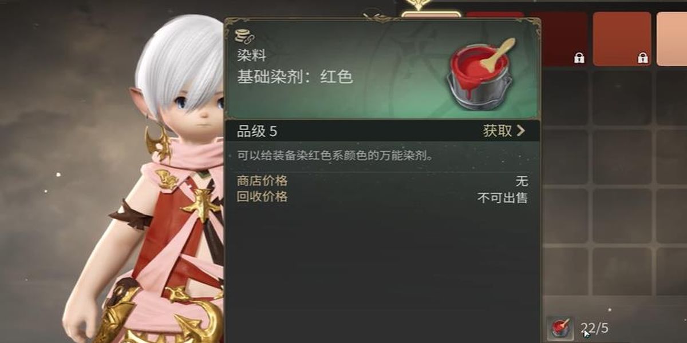Viewport: 687px width, 343px height.
Task: Click the 品级 5 item level label
Action: pos(257,131)
